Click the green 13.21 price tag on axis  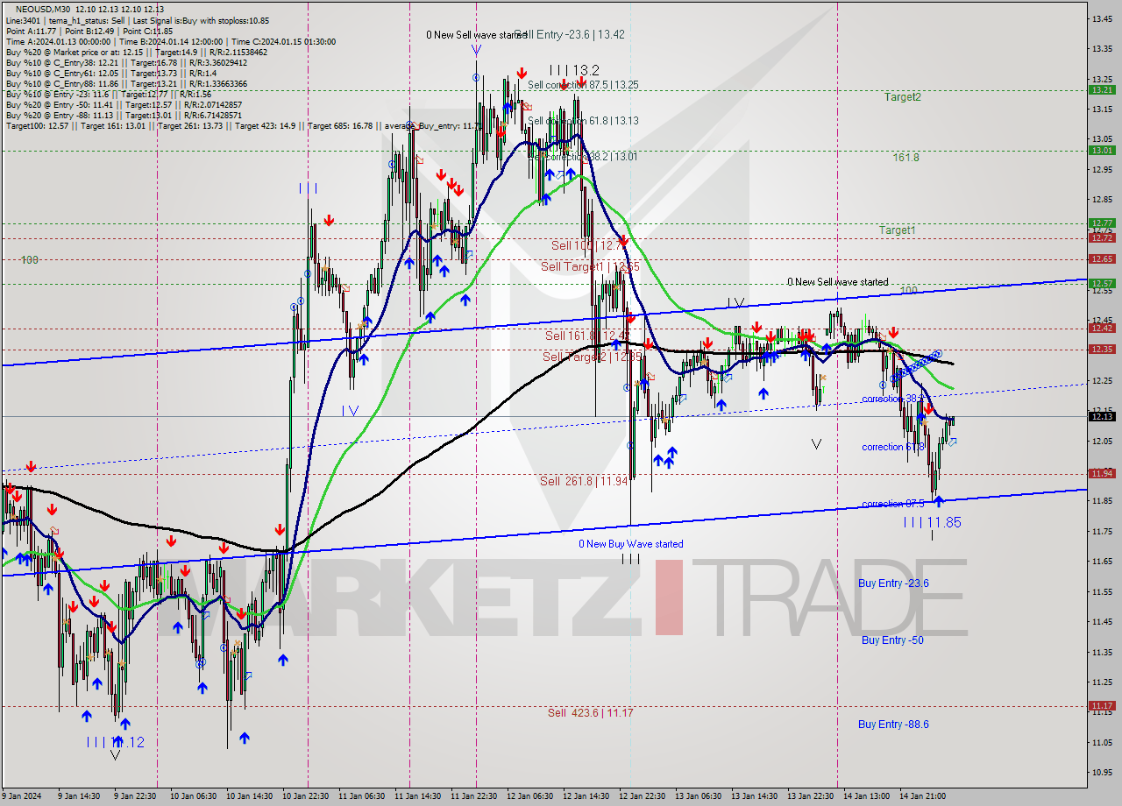[x=1102, y=89]
